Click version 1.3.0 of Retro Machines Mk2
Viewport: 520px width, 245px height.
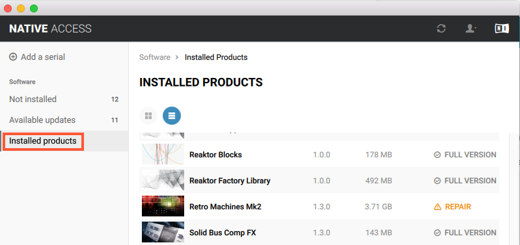[x=322, y=207]
